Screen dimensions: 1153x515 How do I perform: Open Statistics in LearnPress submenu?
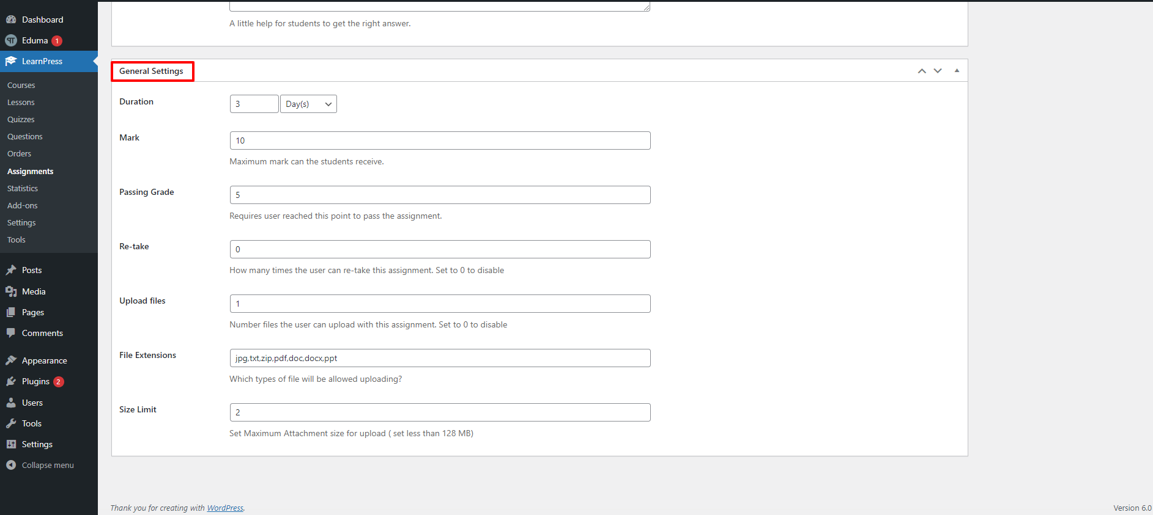(x=23, y=188)
